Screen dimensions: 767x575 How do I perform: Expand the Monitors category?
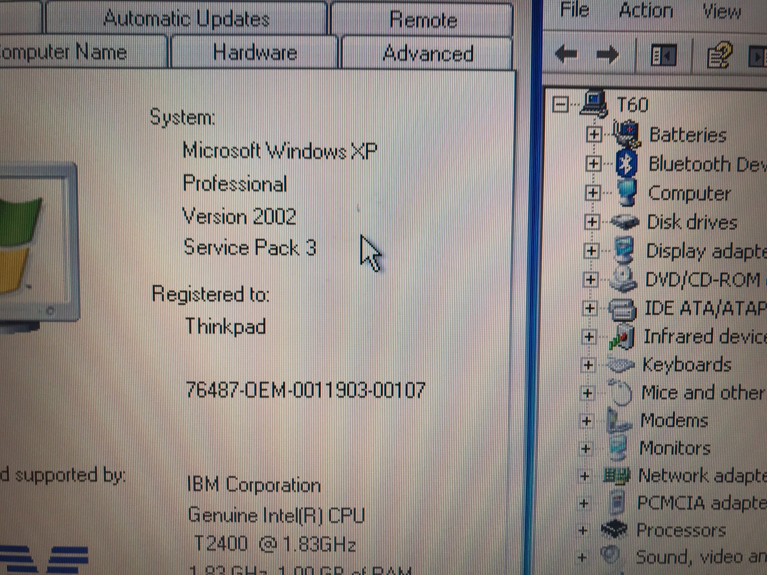(x=585, y=448)
